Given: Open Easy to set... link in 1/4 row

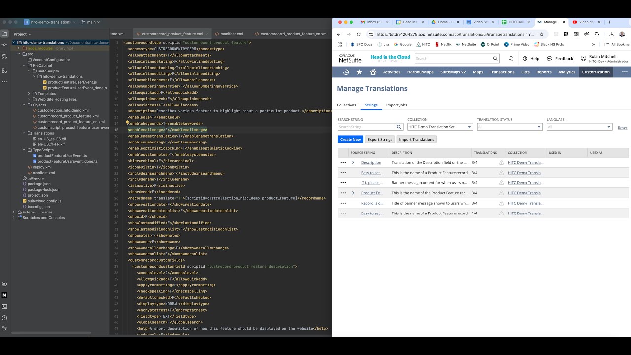Looking at the screenshot, I should 372,213.
